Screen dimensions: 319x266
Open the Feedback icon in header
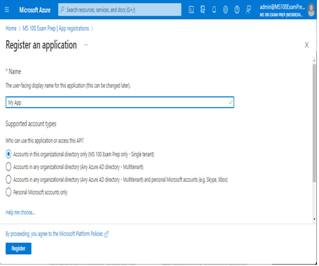(x=248, y=9)
